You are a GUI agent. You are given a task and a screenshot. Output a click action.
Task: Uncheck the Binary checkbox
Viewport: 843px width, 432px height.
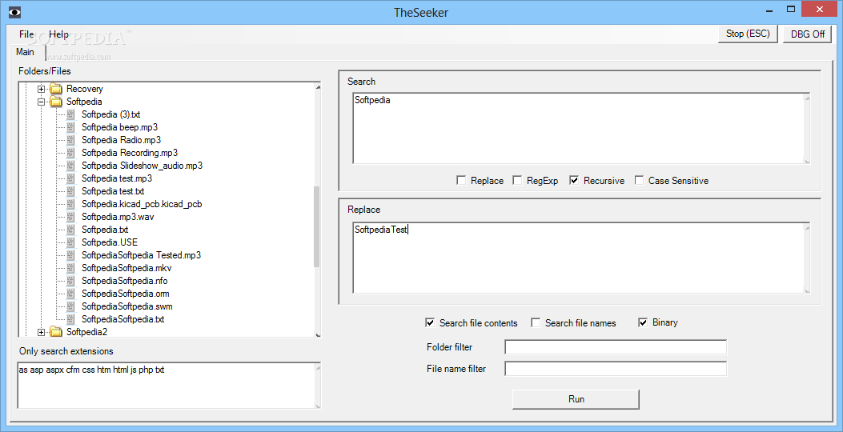tap(643, 322)
